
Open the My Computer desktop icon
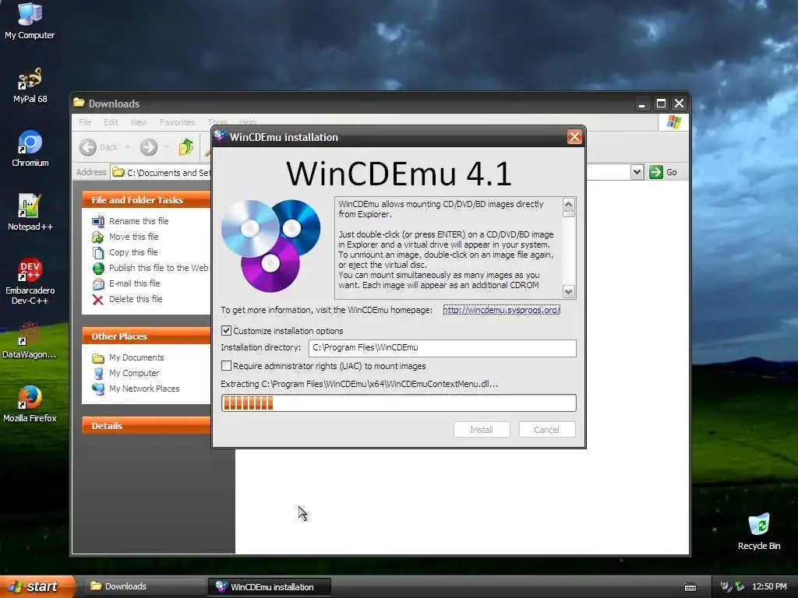(30, 21)
